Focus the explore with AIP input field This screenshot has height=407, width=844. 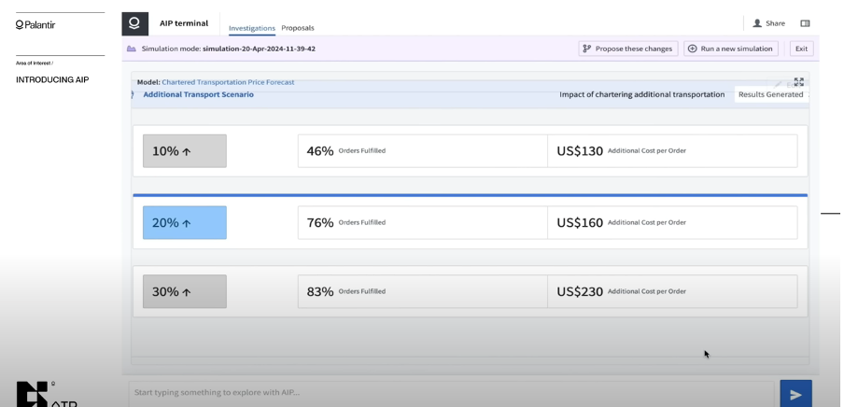click(451, 393)
